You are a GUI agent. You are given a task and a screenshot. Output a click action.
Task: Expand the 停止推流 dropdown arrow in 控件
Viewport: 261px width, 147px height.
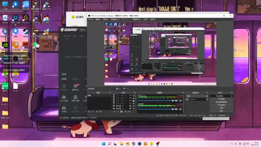(231, 96)
